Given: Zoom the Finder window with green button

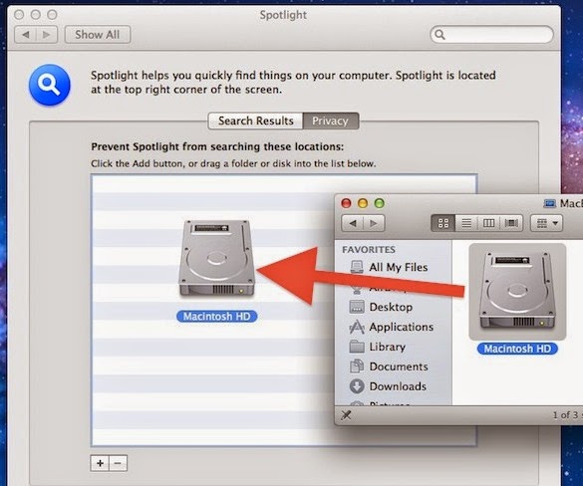Looking at the screenshot, I should coord(380,203).
